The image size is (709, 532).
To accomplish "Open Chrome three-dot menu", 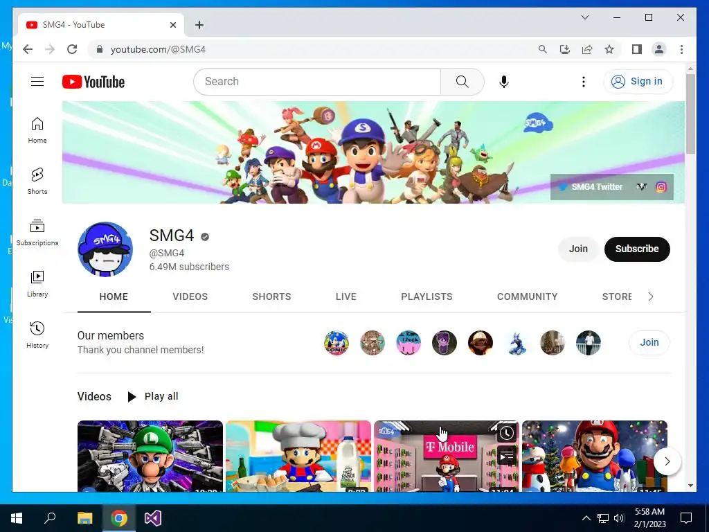I will pyautogui.click(x=681, y=49).
